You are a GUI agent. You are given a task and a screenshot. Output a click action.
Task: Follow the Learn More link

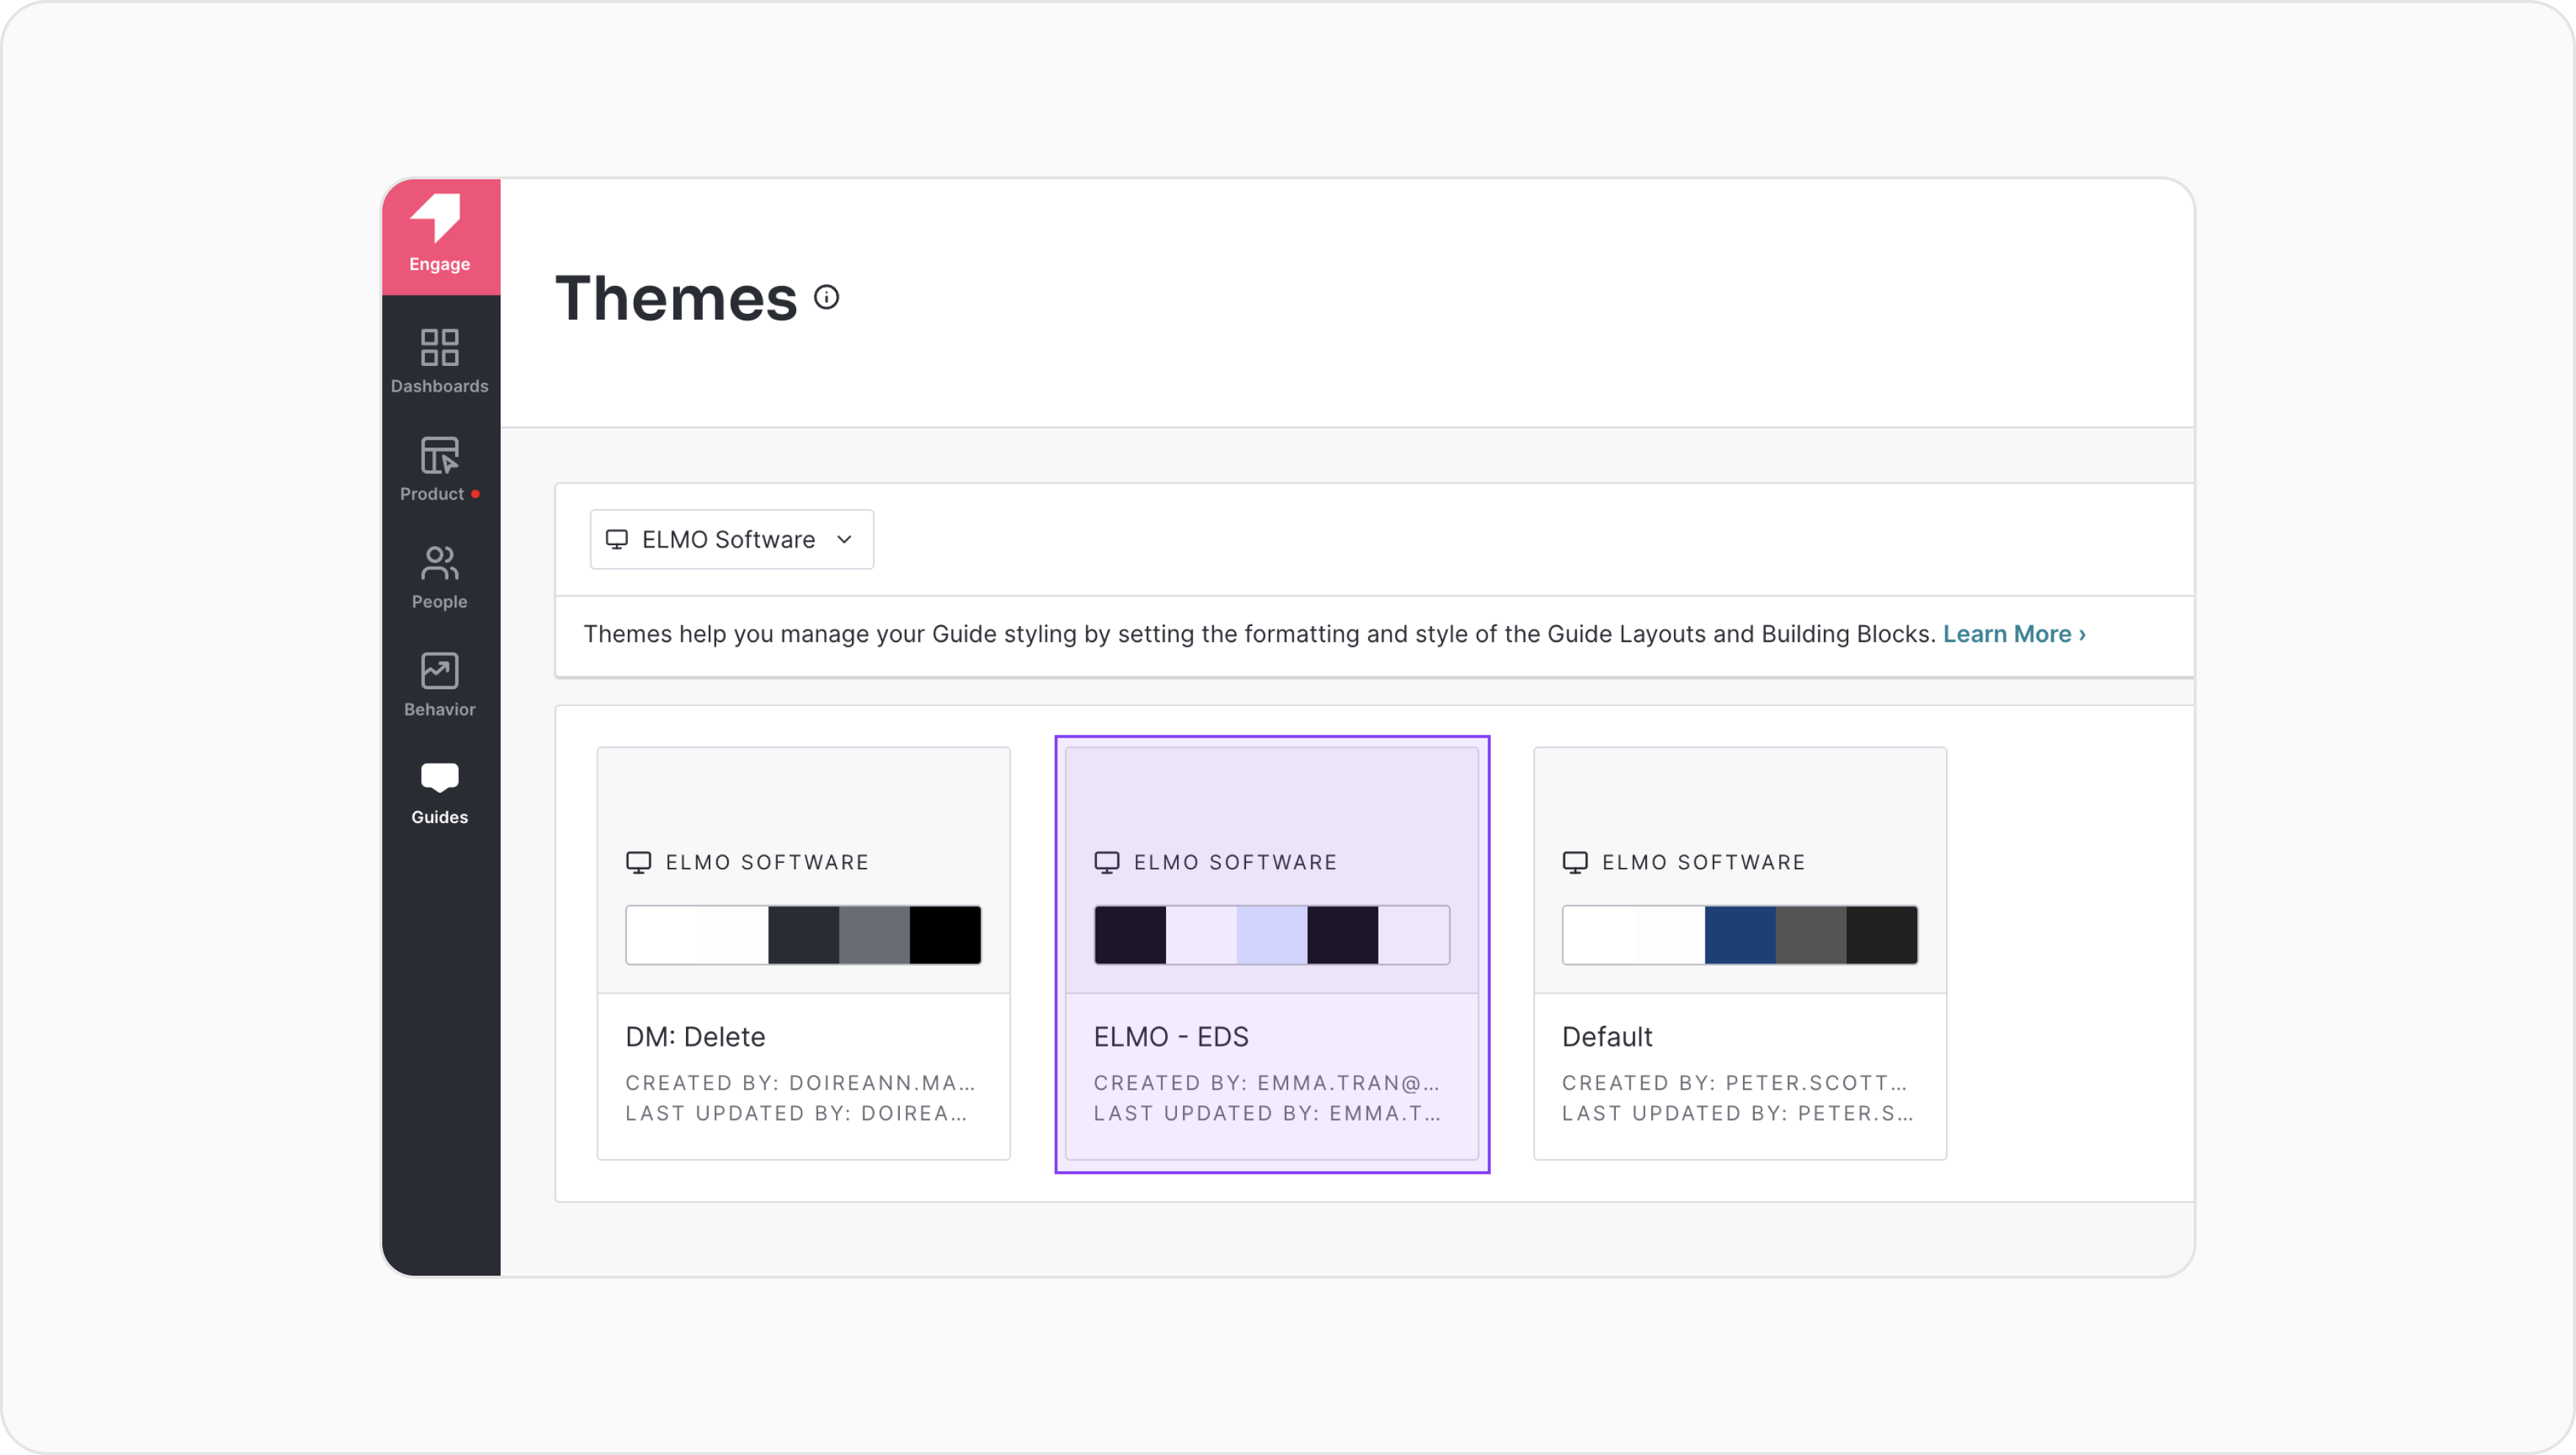pos(2013,633)
